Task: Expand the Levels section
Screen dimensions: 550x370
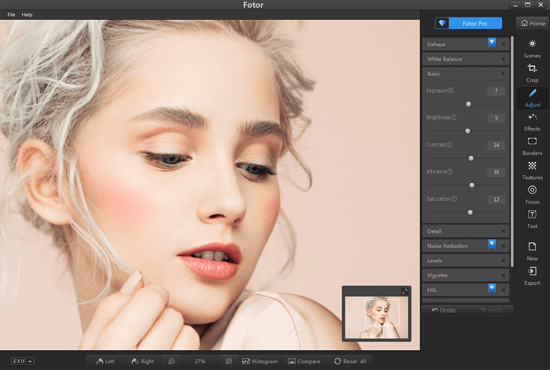Action: coord(464,260)
